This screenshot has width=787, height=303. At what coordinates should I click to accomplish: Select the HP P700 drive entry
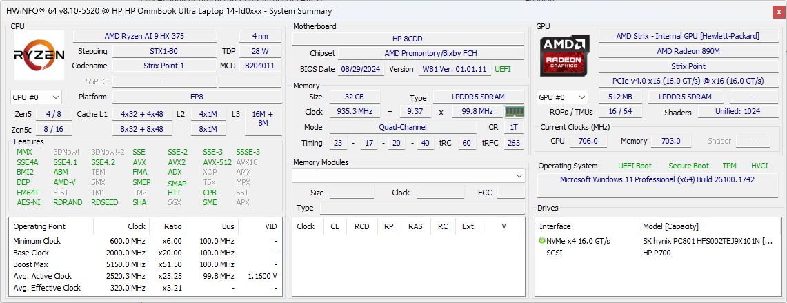tap(657, 253)
